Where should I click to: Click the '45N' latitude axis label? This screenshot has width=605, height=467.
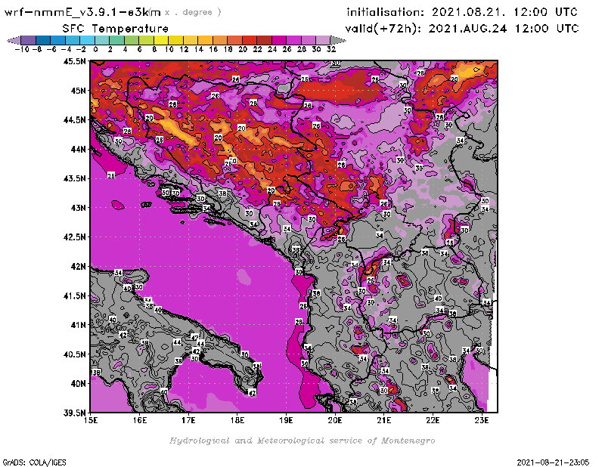[78, 91]
